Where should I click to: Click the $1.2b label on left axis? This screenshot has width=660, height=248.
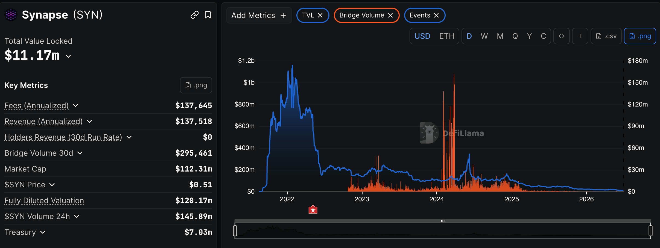(246, 61)
